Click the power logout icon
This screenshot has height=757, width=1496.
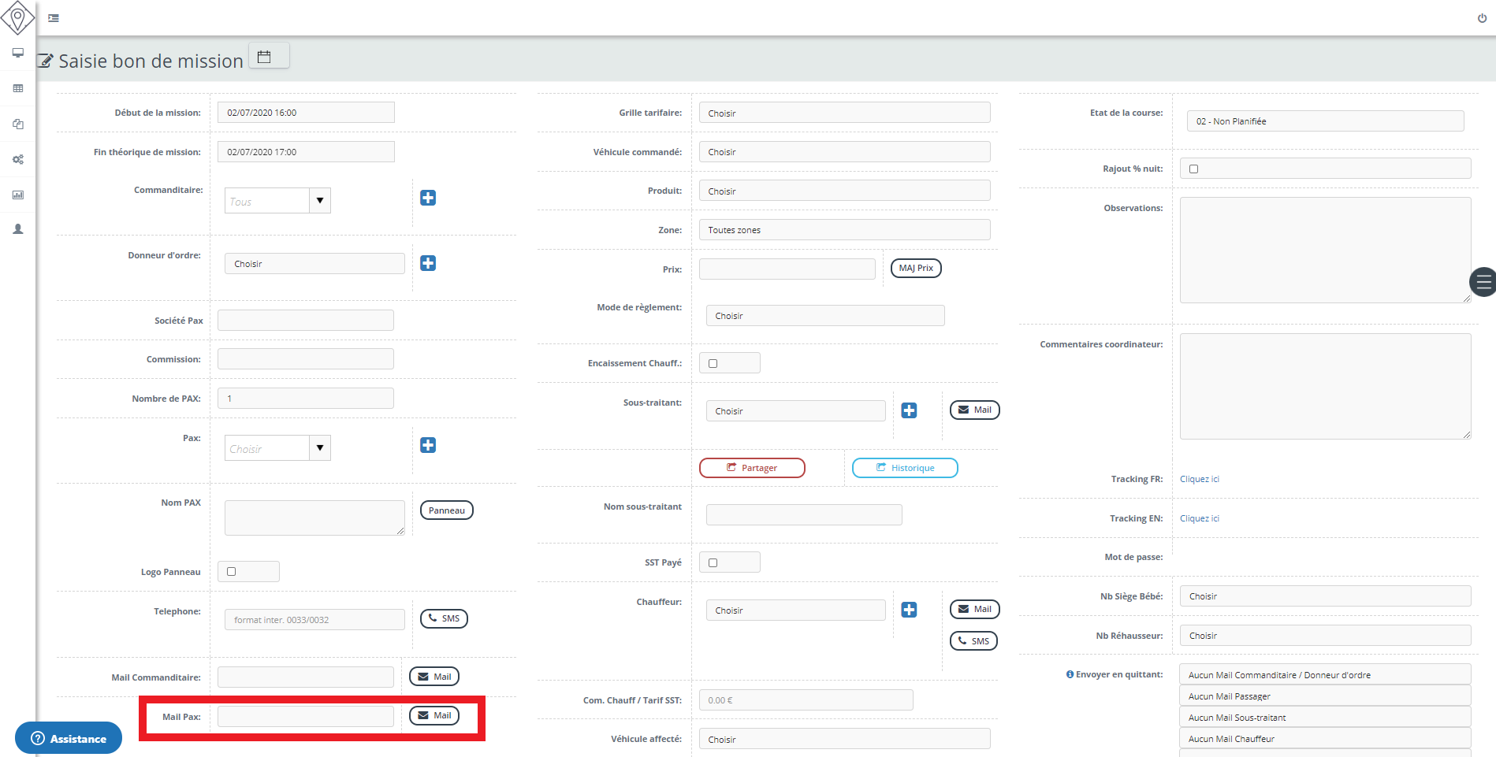(x=1482, y=18)
